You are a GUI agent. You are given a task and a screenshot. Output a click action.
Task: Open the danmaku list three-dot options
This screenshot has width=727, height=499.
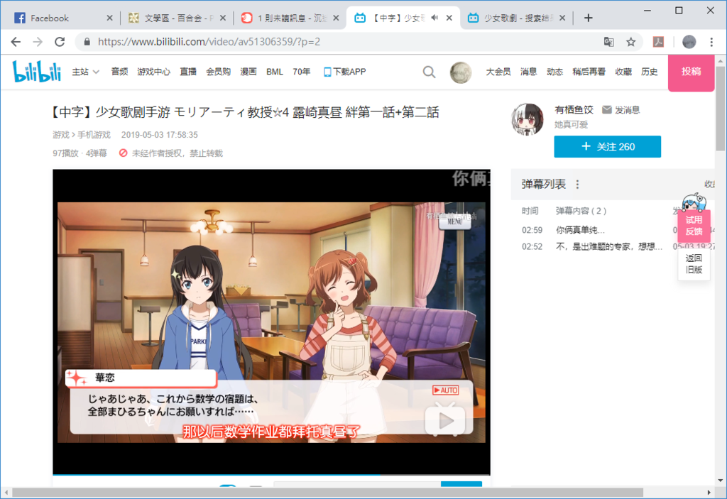(x=577, y=184)
